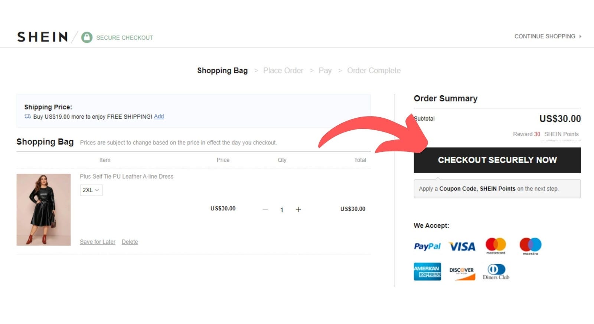Click the Mastercard payment logo
Viewport: 594px width, 324px height.
point(496,246)
